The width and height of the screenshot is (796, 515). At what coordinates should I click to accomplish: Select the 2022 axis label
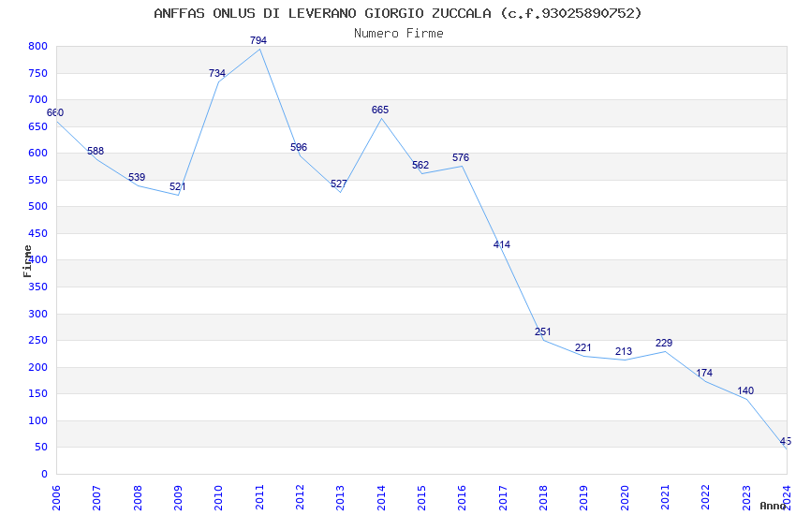click(706, 497)
